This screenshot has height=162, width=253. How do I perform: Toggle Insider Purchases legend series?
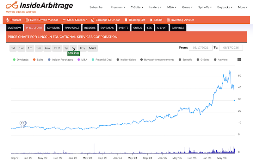(x=60, y=60)
